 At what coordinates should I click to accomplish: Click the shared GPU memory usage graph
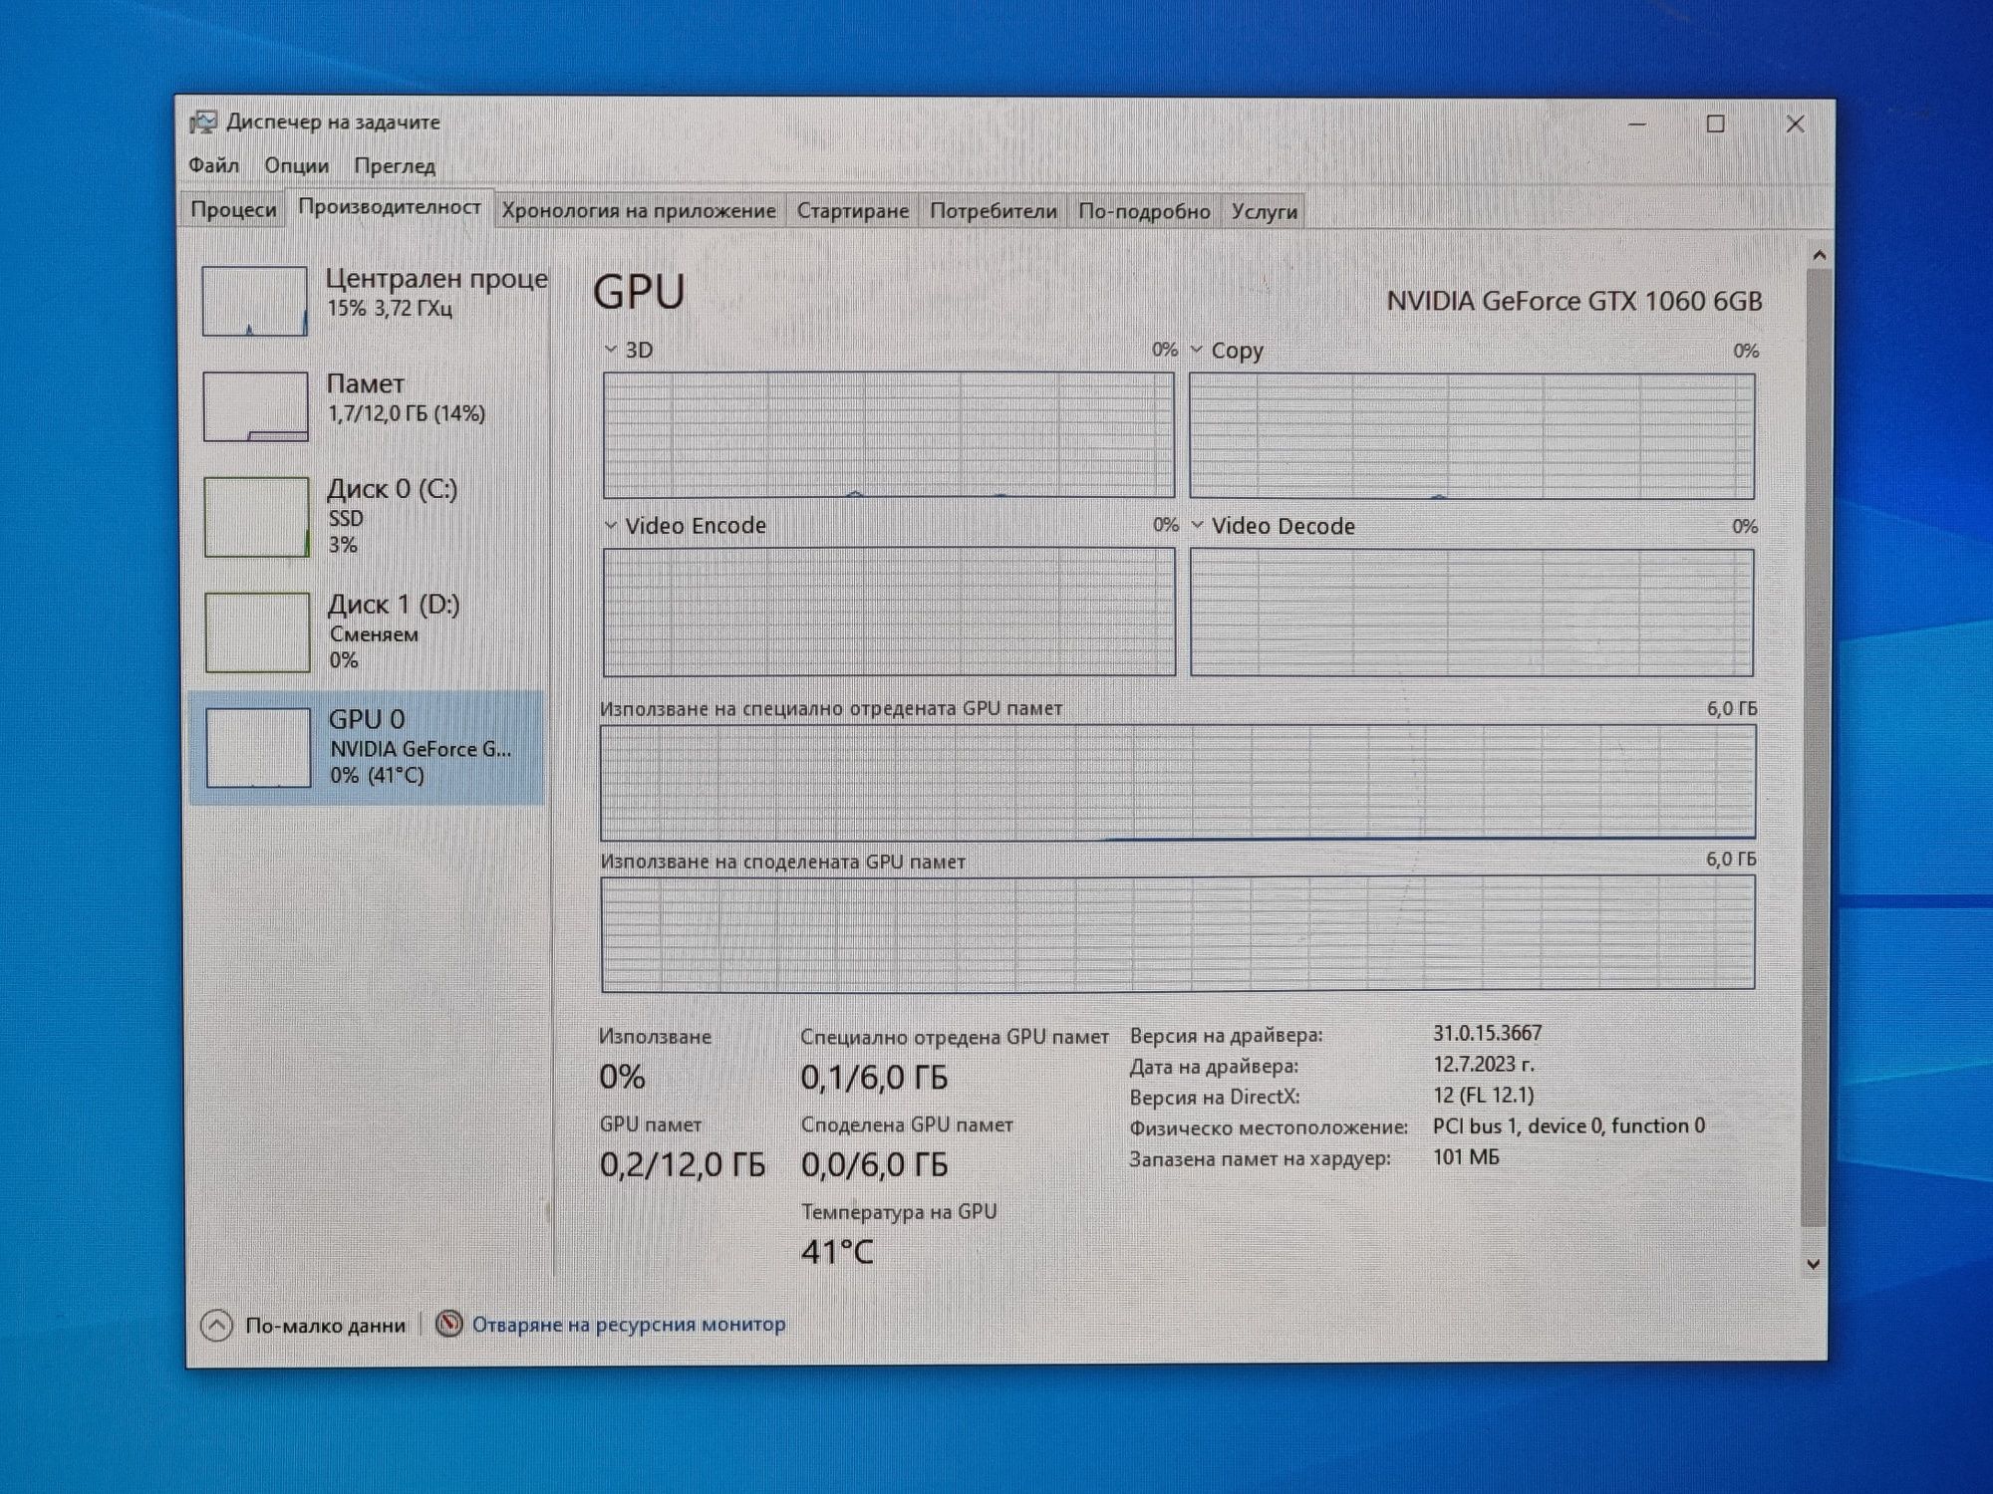[x=1178, y=933]
